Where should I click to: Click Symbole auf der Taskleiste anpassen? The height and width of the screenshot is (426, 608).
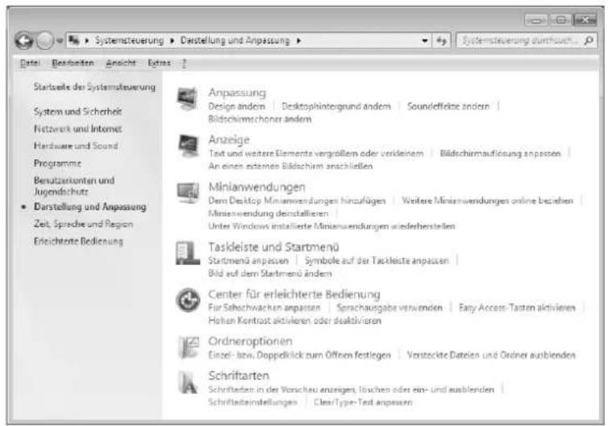point(377,261)
